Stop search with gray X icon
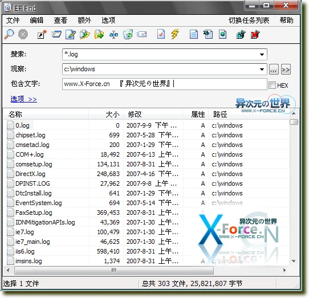Screen dimensions: 309x298 coord(23,34)
